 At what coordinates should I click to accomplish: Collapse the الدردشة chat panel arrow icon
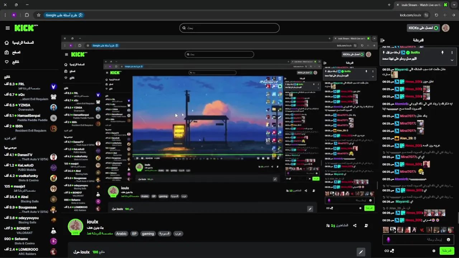click(382, 40)
